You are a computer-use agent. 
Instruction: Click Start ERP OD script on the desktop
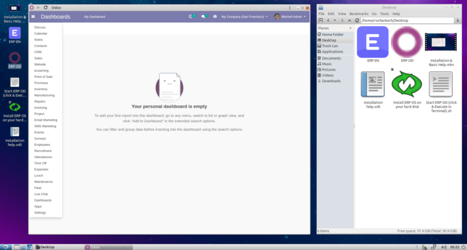[15, 82]
